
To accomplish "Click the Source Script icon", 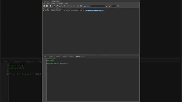I will pos(47,6).
